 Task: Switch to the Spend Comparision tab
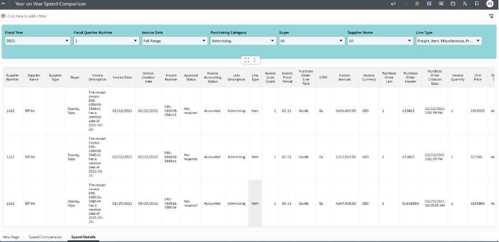(45, 237)
